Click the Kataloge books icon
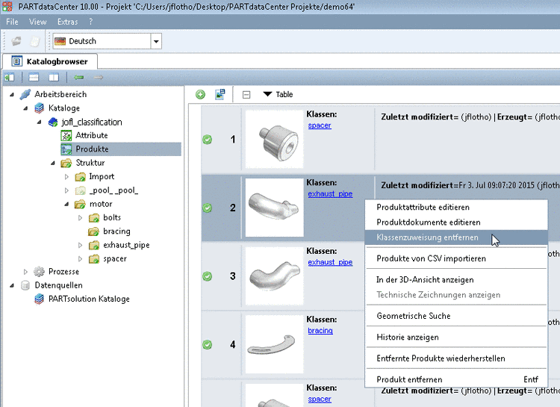560x407 pixels. [x=40, y=108]
